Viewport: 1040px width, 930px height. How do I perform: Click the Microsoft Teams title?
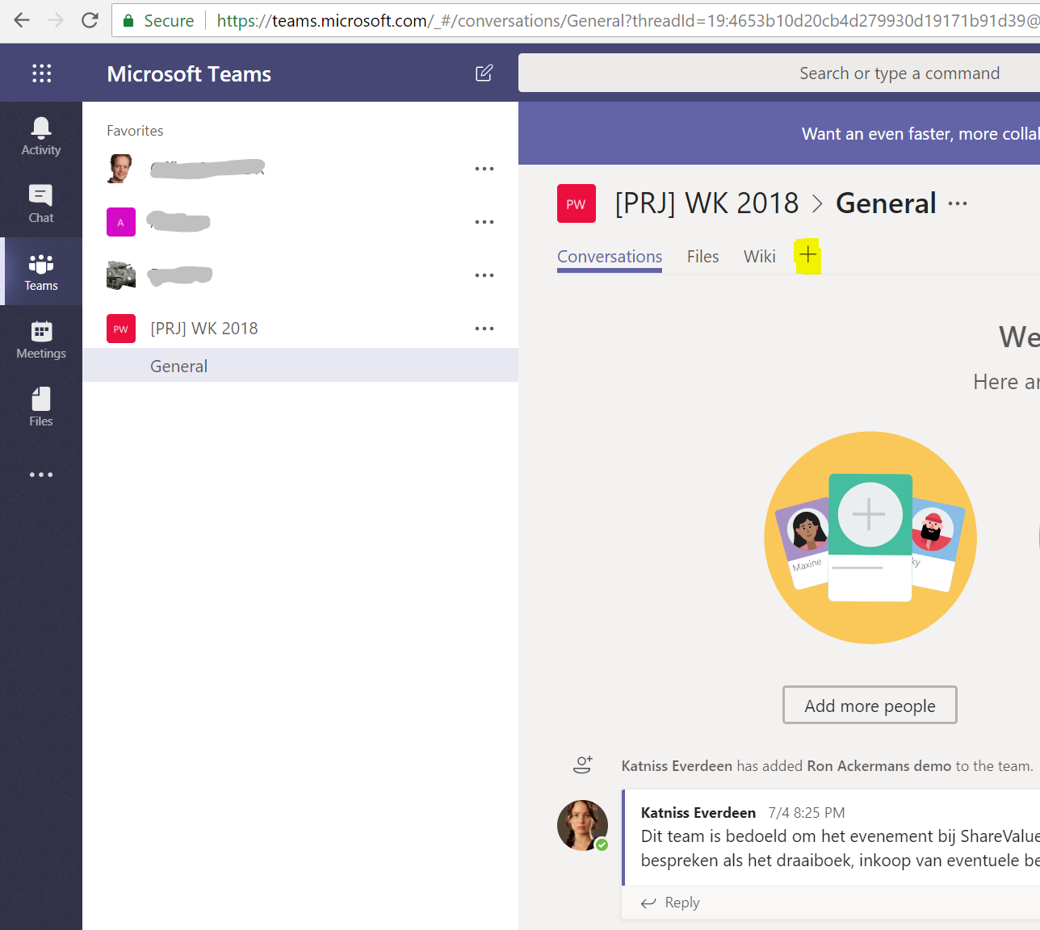click(189, 74)
